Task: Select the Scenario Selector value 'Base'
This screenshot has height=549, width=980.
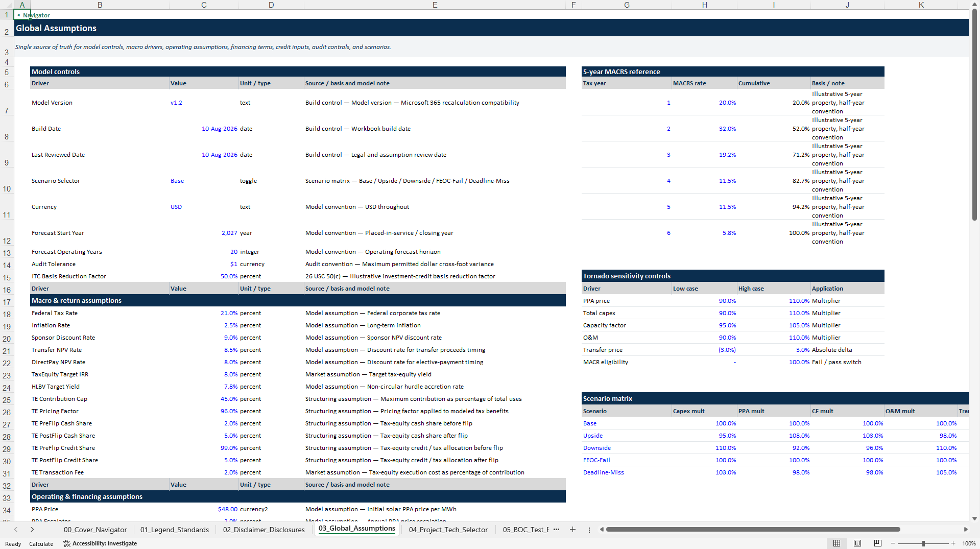Action: [x=204, y=181]
